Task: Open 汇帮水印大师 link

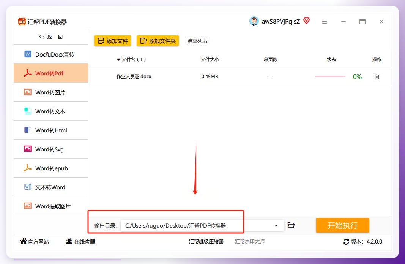Action: 249,242
